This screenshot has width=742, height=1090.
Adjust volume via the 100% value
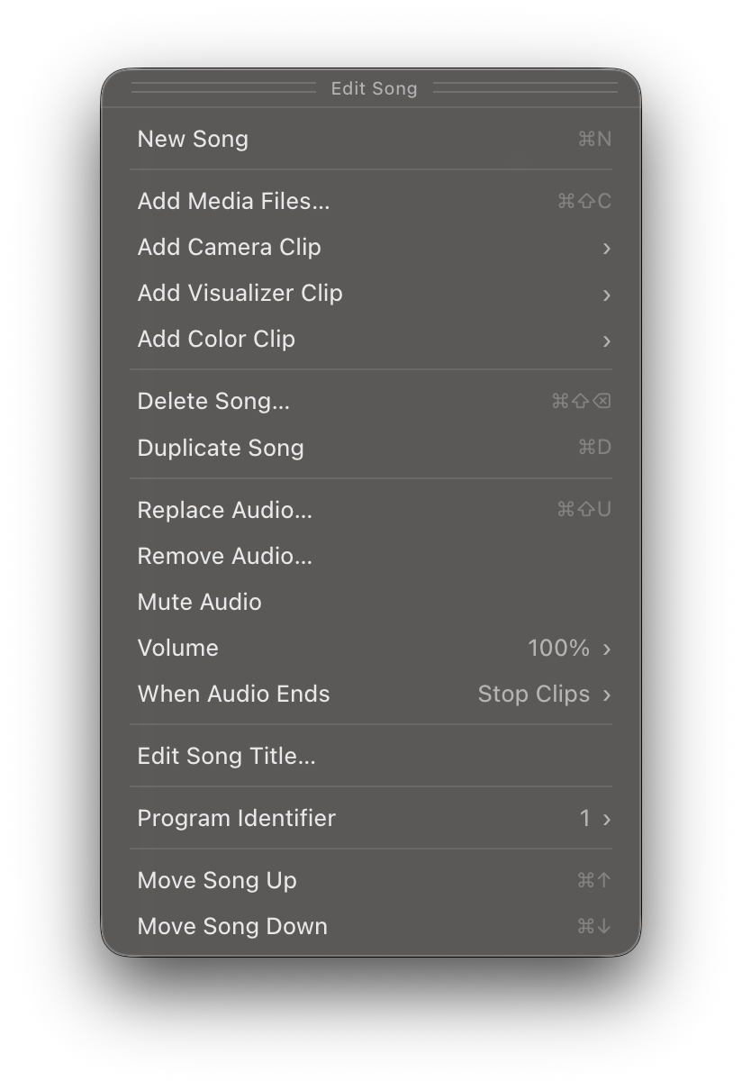coord(560,648)
